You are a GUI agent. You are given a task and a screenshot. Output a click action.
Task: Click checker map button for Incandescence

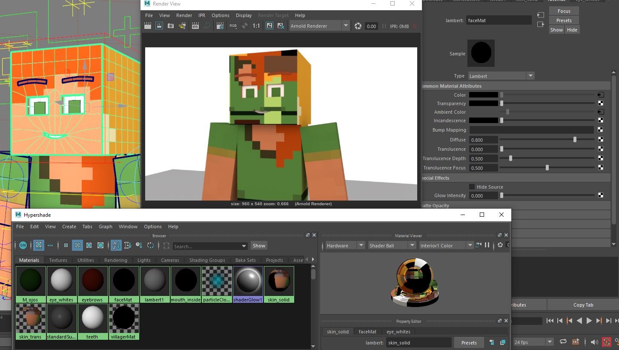(x=601, y=120)
